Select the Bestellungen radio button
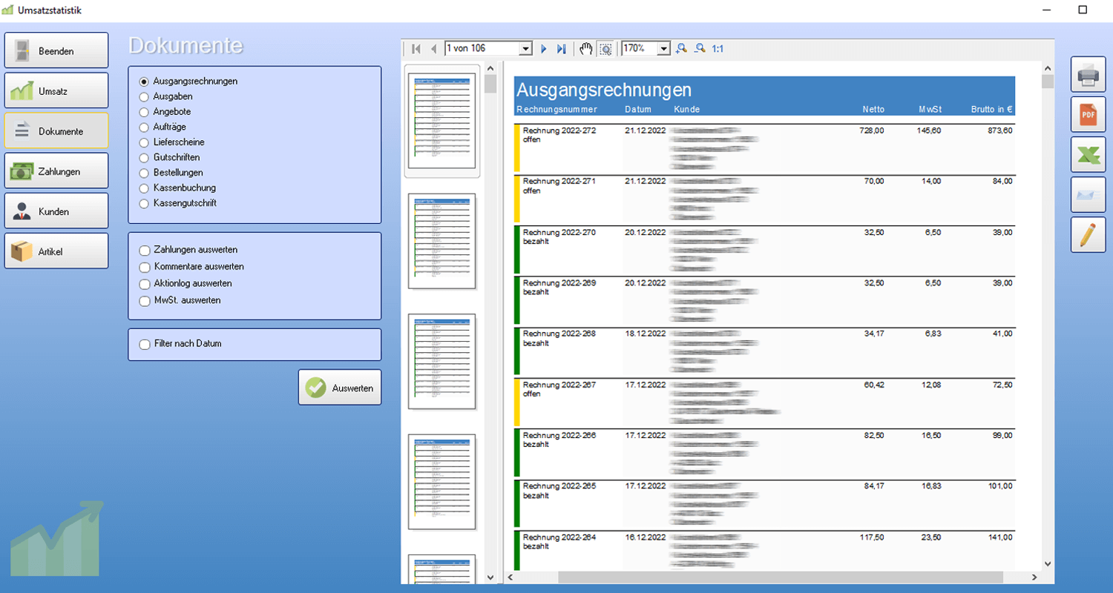Screen dimensions: 1113x593 (144, 173)
